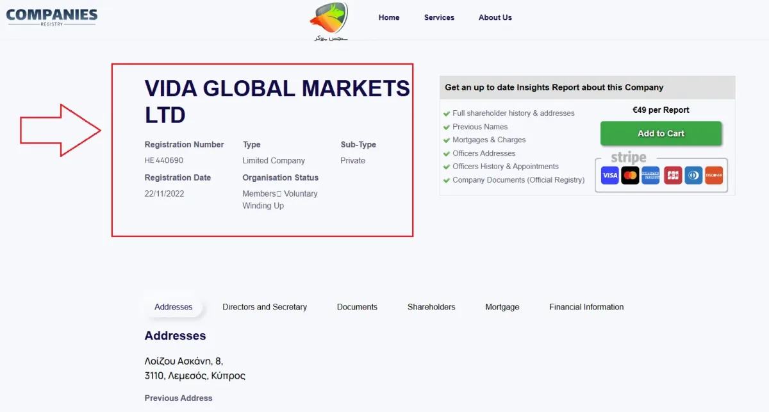769x412 pixels.
Task: Click the Mortgages & Charges feature text
Action: click(x=489, y=140)
